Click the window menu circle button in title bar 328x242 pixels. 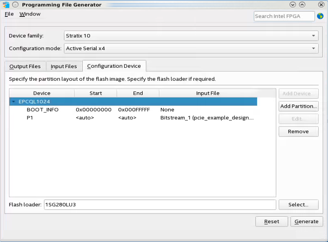coord(15,4)
